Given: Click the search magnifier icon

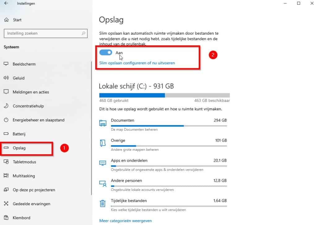Looking at the screenshot, I should coord(83,33).
